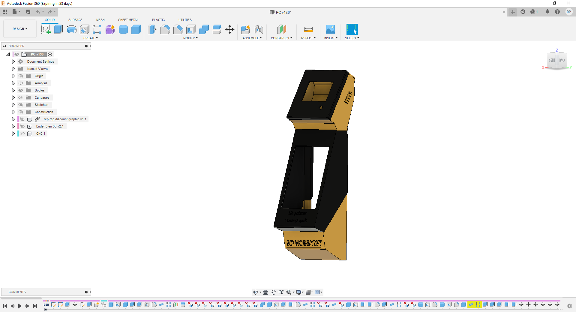Activate PC v136 component radio button

50,54
